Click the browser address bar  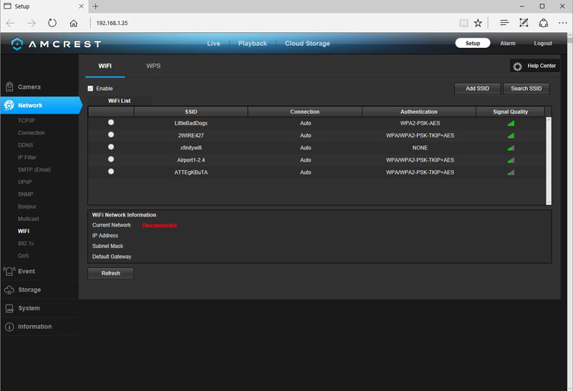(272, 23)
